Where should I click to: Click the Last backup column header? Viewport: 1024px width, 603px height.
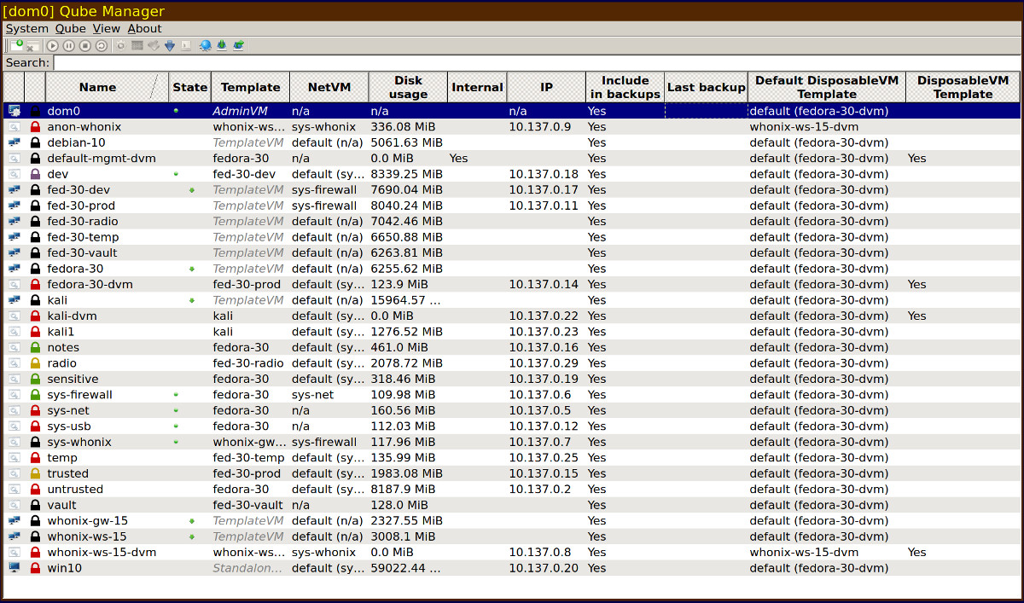tap(706, 87)
